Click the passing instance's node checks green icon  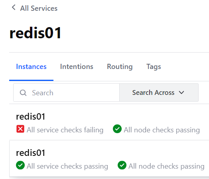pos(122,165)
